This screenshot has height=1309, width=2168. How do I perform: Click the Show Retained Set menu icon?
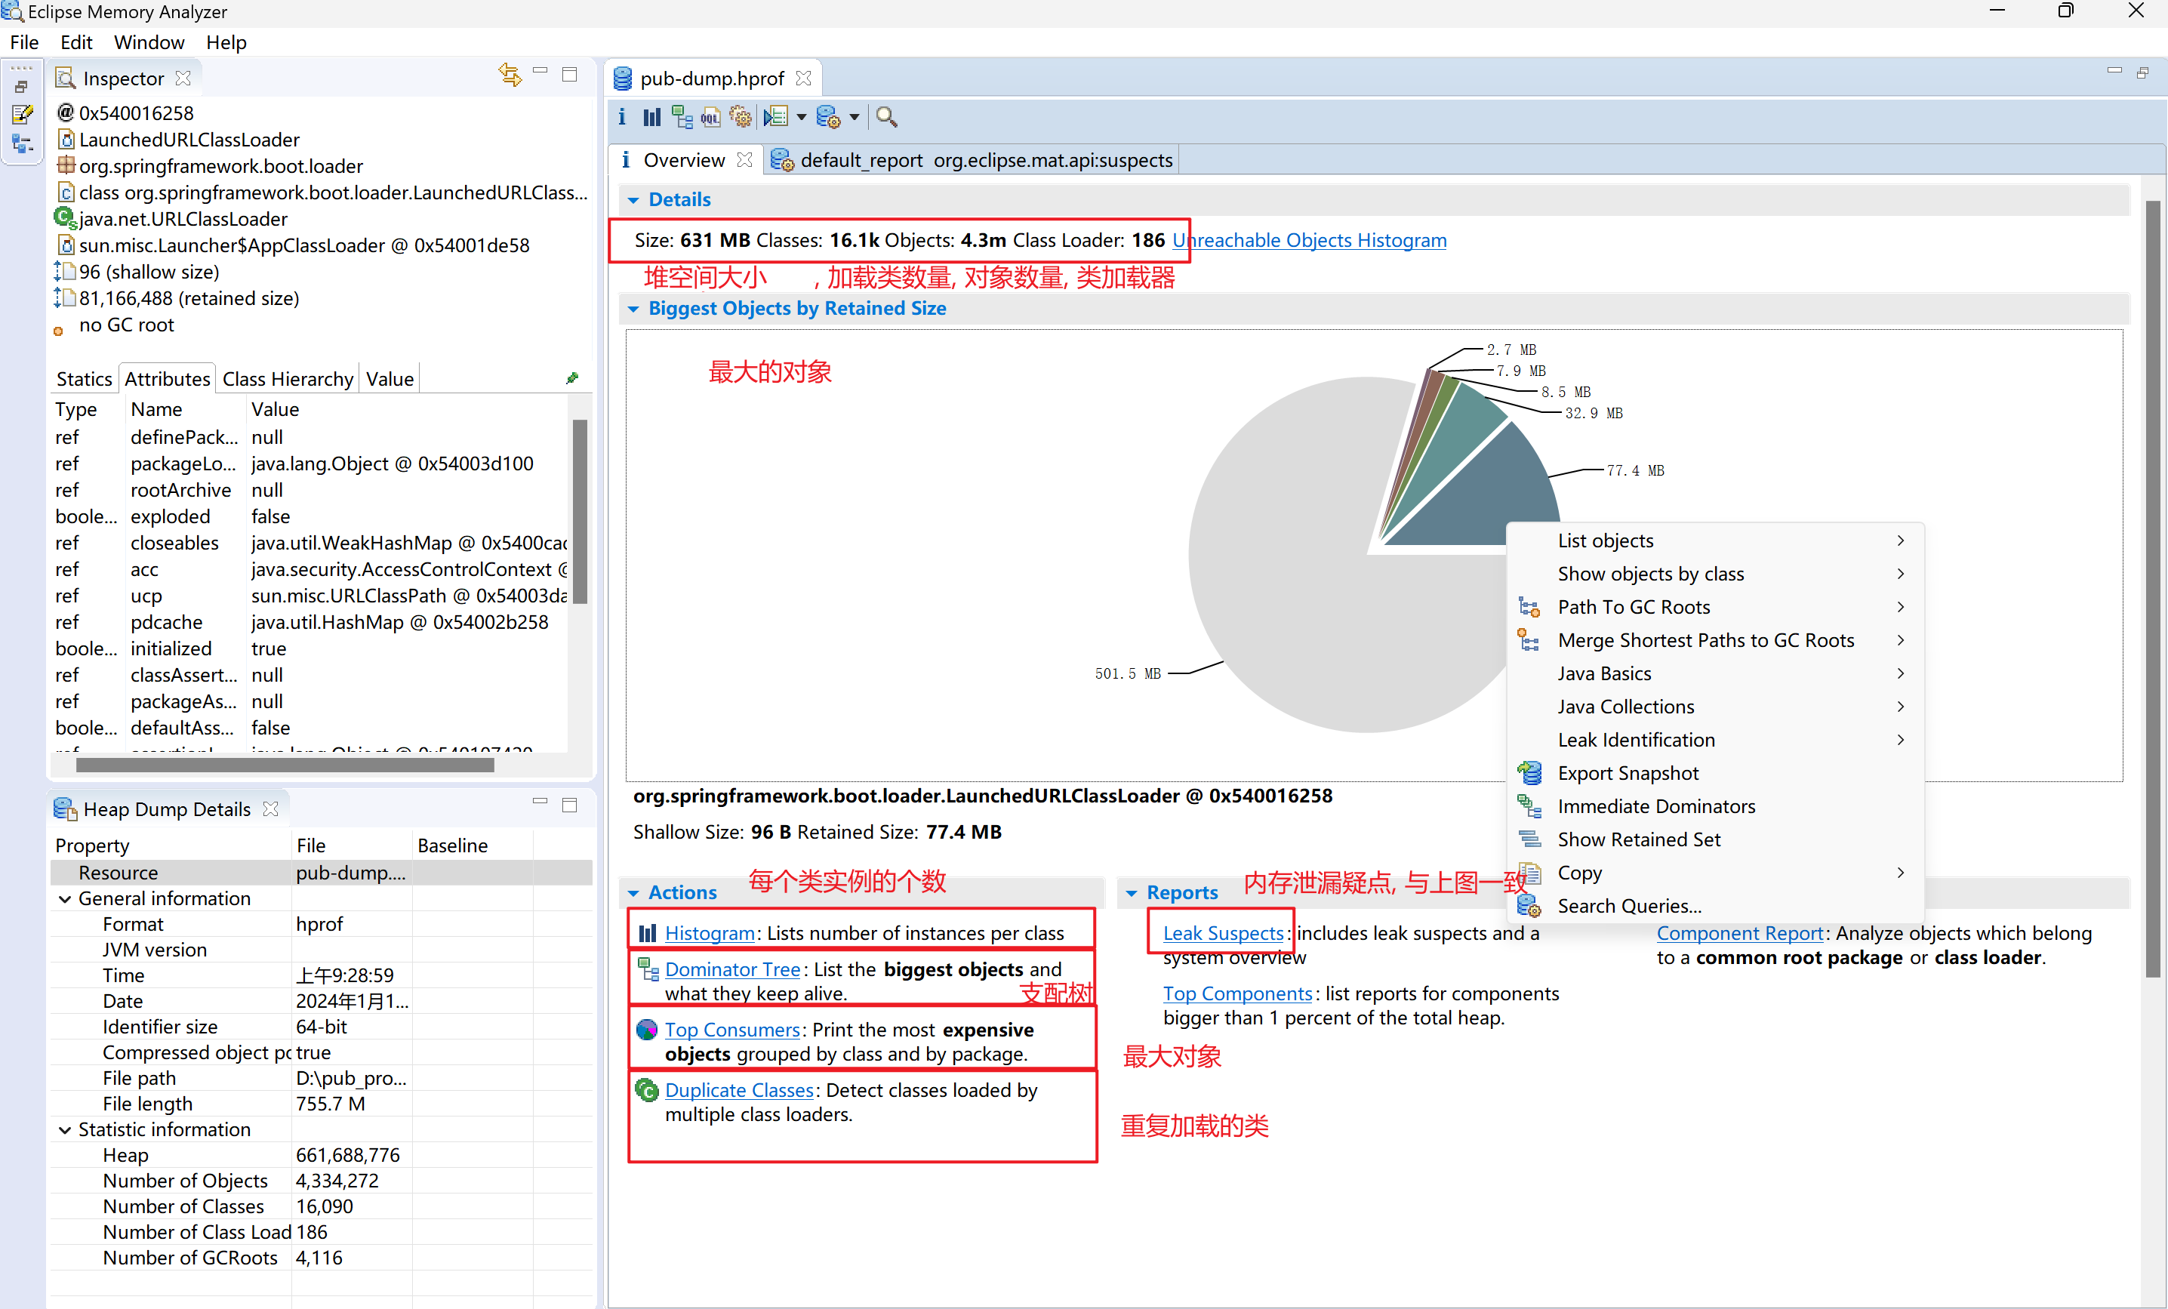point(1529,840)
